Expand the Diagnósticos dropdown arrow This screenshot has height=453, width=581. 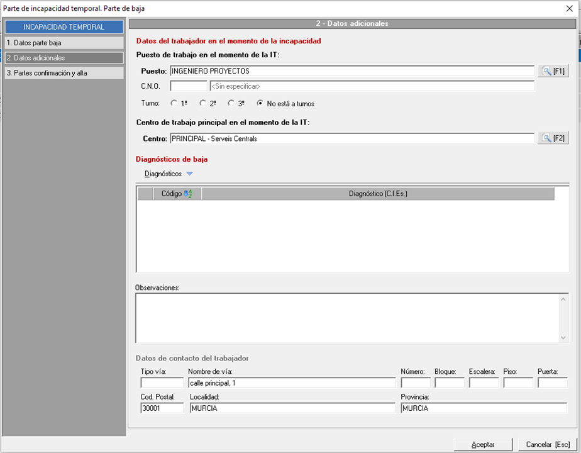190,174
